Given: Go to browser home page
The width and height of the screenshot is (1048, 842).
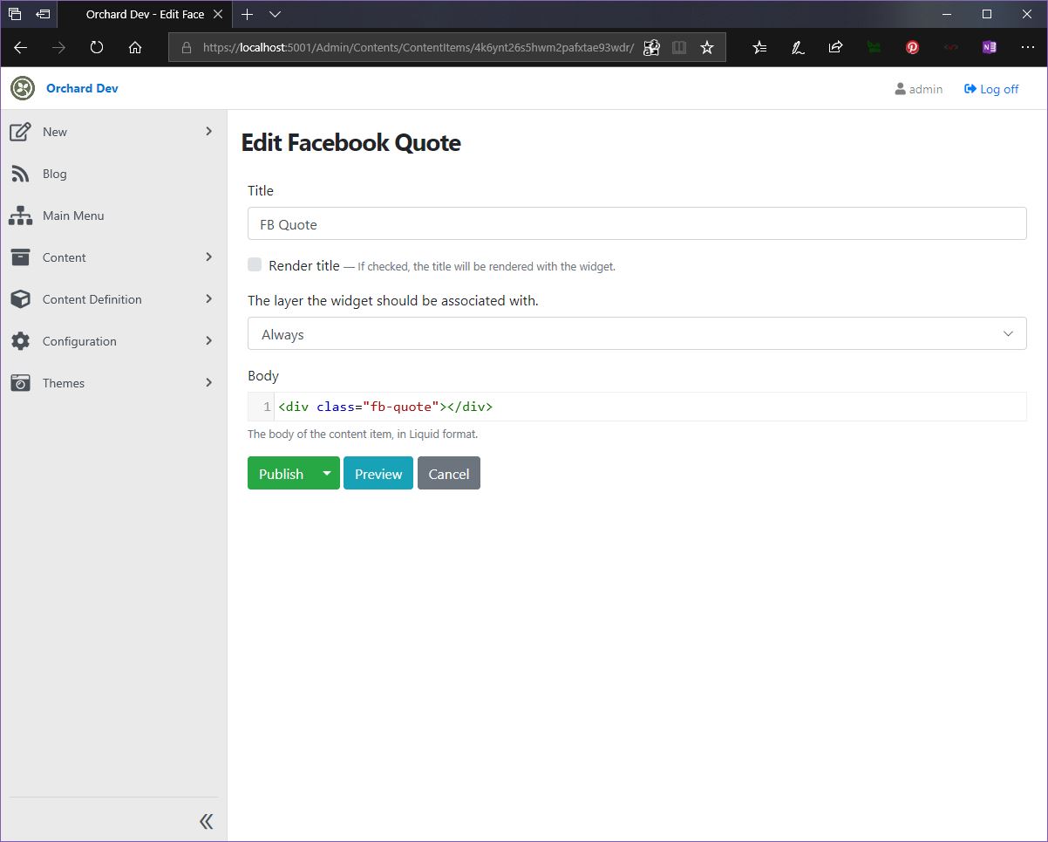Looking at the screenshot, I should tap(135, 48).
